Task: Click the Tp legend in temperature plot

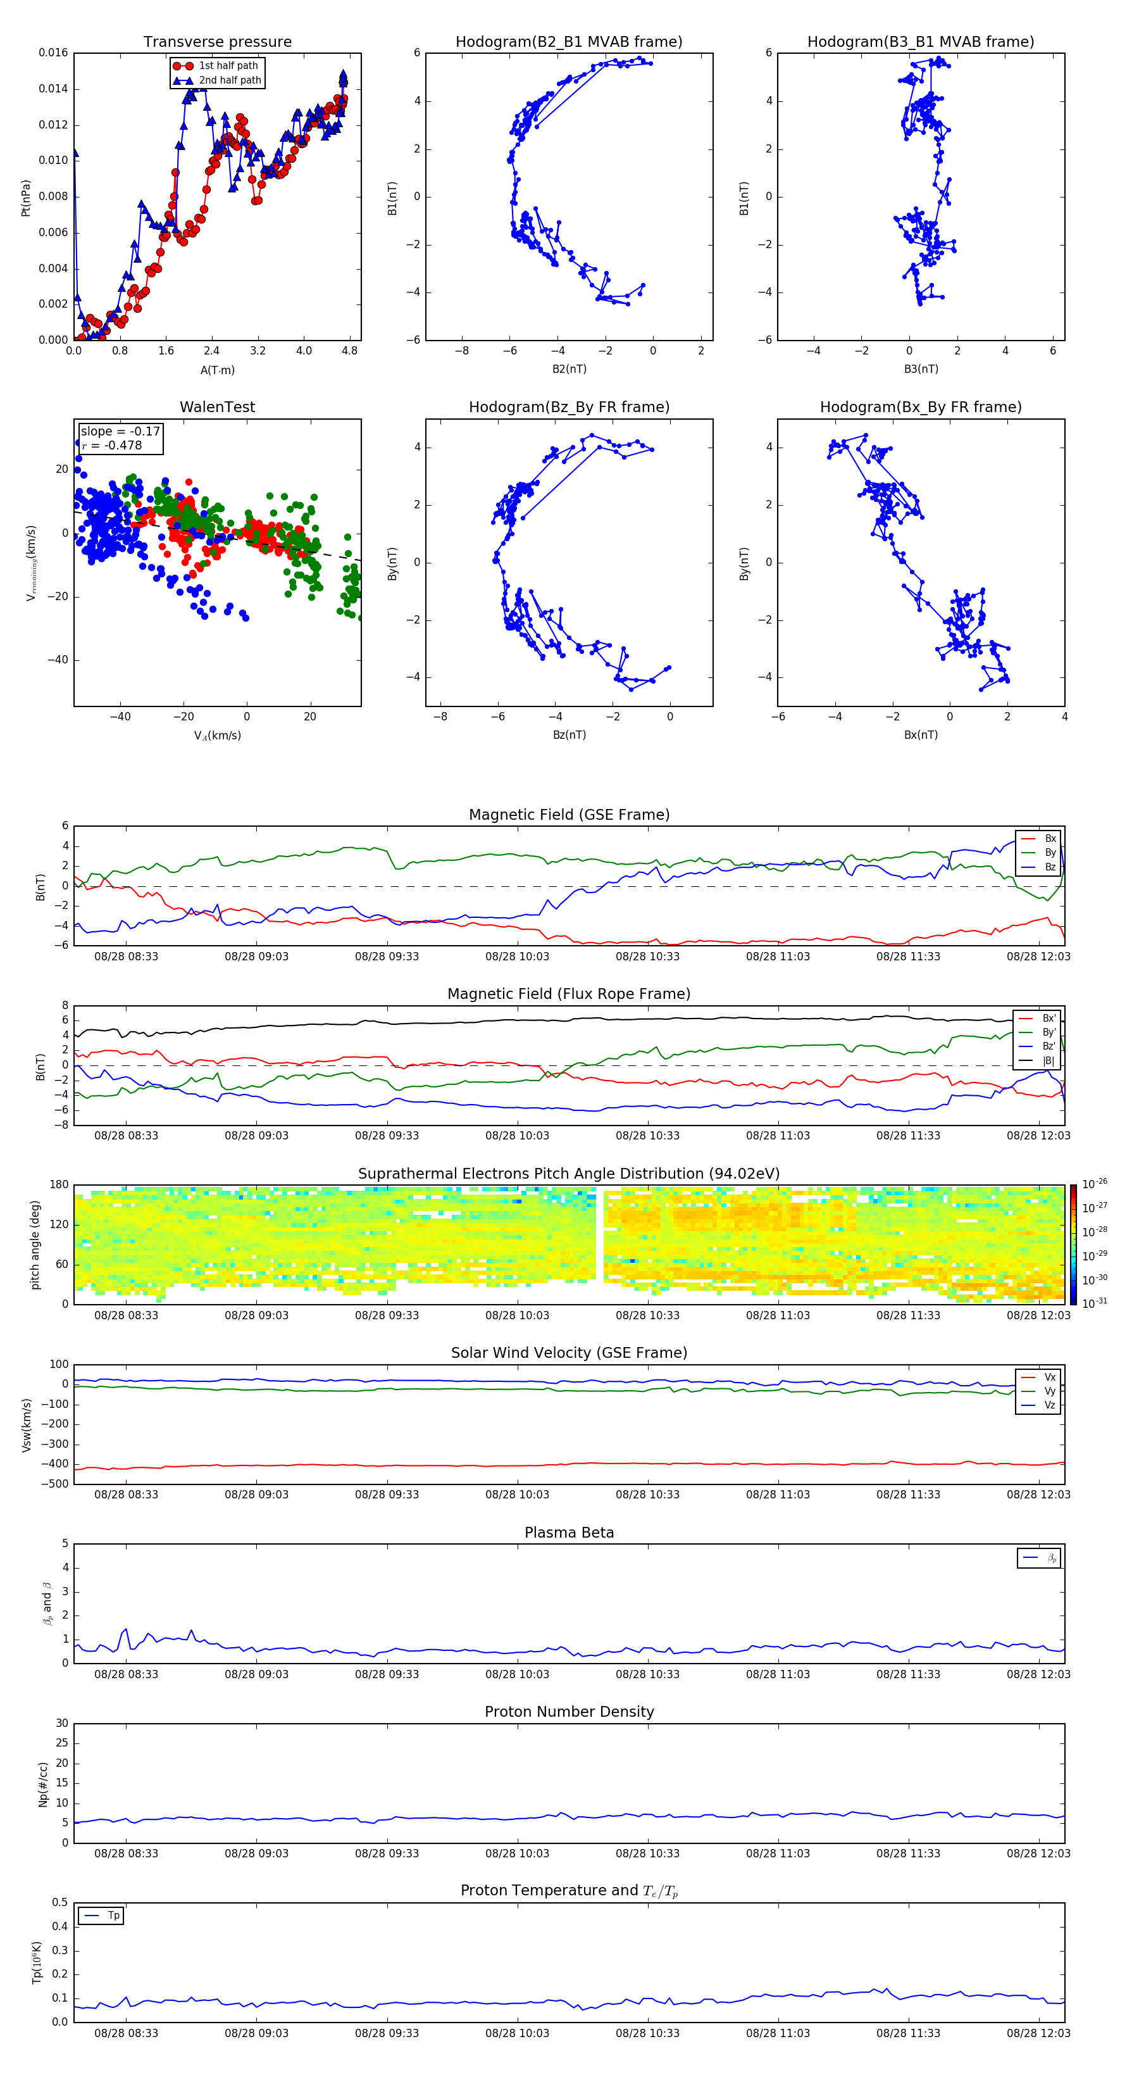Action: pos(101,1916)
